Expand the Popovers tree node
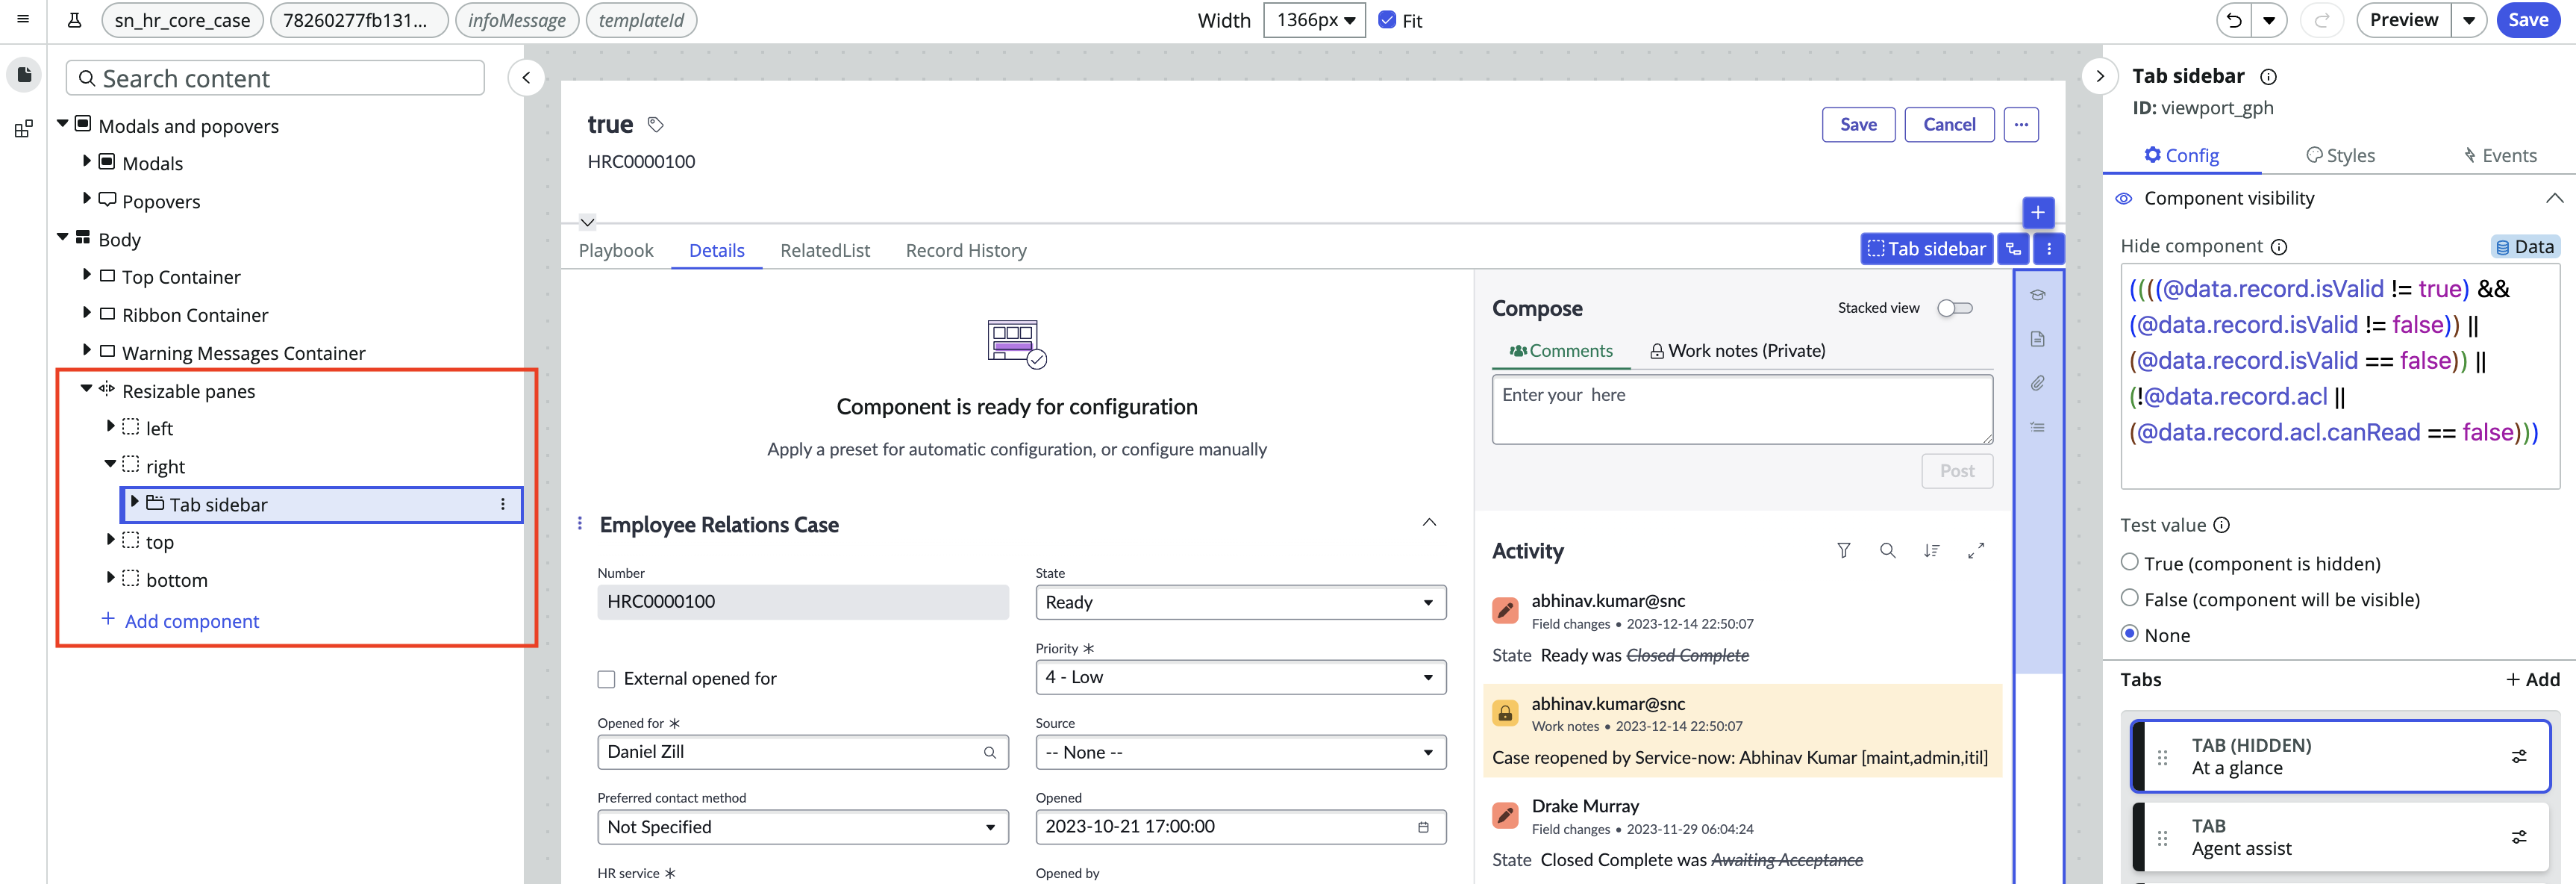This screenshot has width=2576, height=884. point(87,199)
